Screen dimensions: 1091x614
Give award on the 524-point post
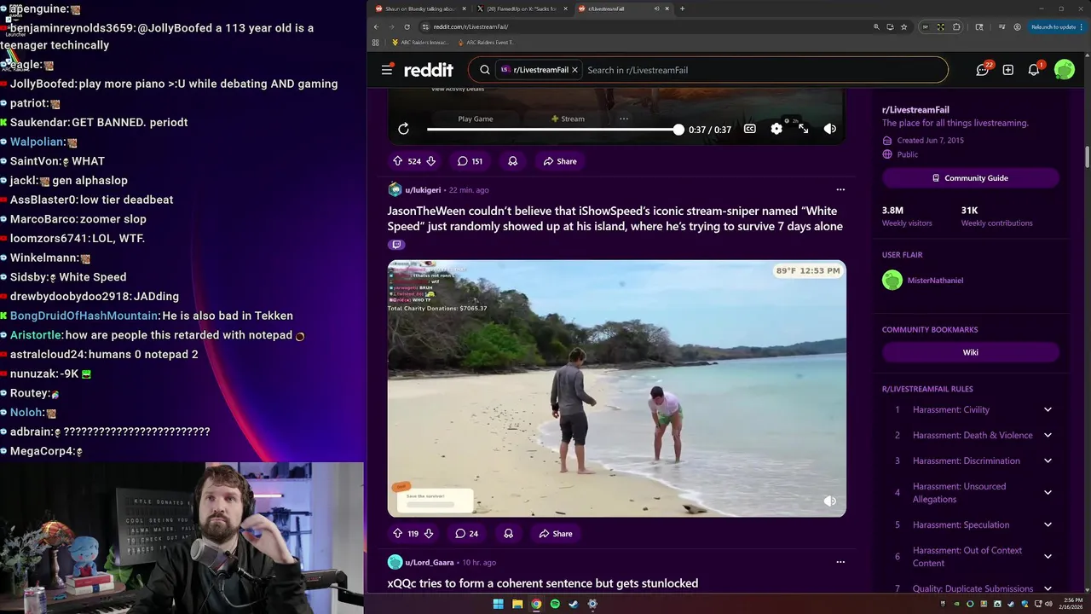pyautogui.click(x=513, y=161)
